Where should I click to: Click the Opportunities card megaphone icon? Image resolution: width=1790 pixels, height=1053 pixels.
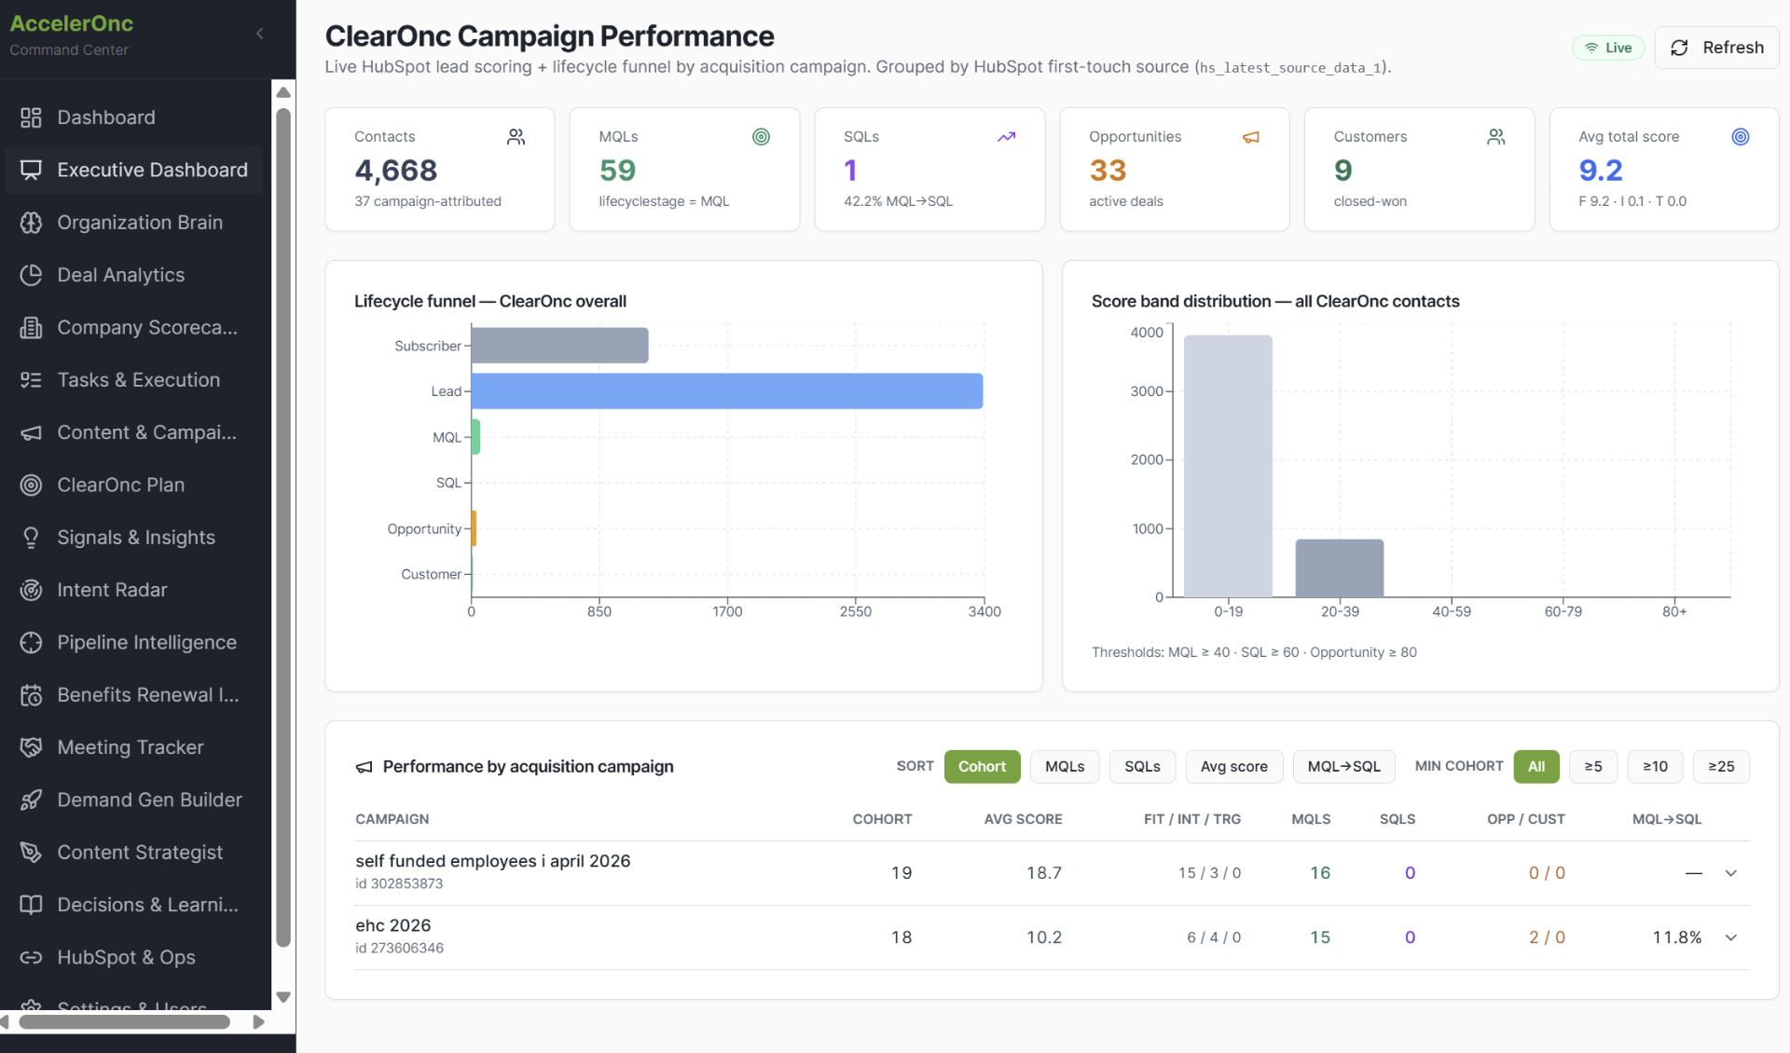point(1251,137)
